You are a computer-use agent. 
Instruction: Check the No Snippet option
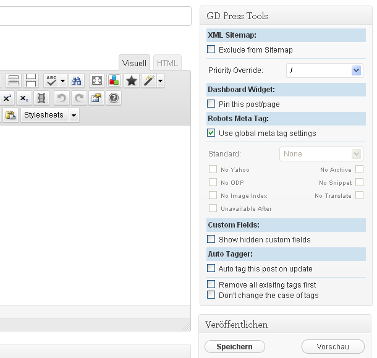(x=360, y=182)
